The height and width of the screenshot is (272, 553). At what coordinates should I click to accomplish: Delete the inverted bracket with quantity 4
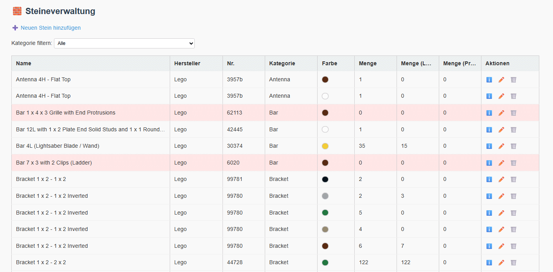513,229
